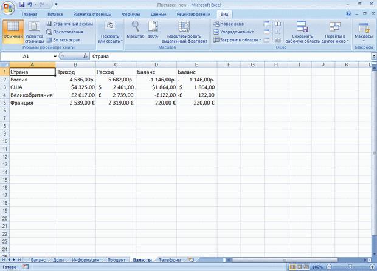Viewport: 377px width, 271px height.
Task: Expand Перейти в другое окно
Action: (335, 32)
